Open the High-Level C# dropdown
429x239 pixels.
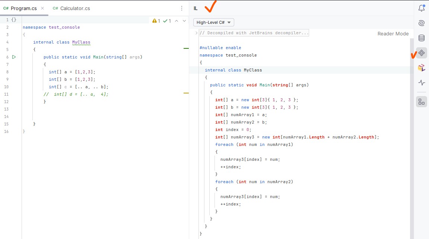point(213,22)
